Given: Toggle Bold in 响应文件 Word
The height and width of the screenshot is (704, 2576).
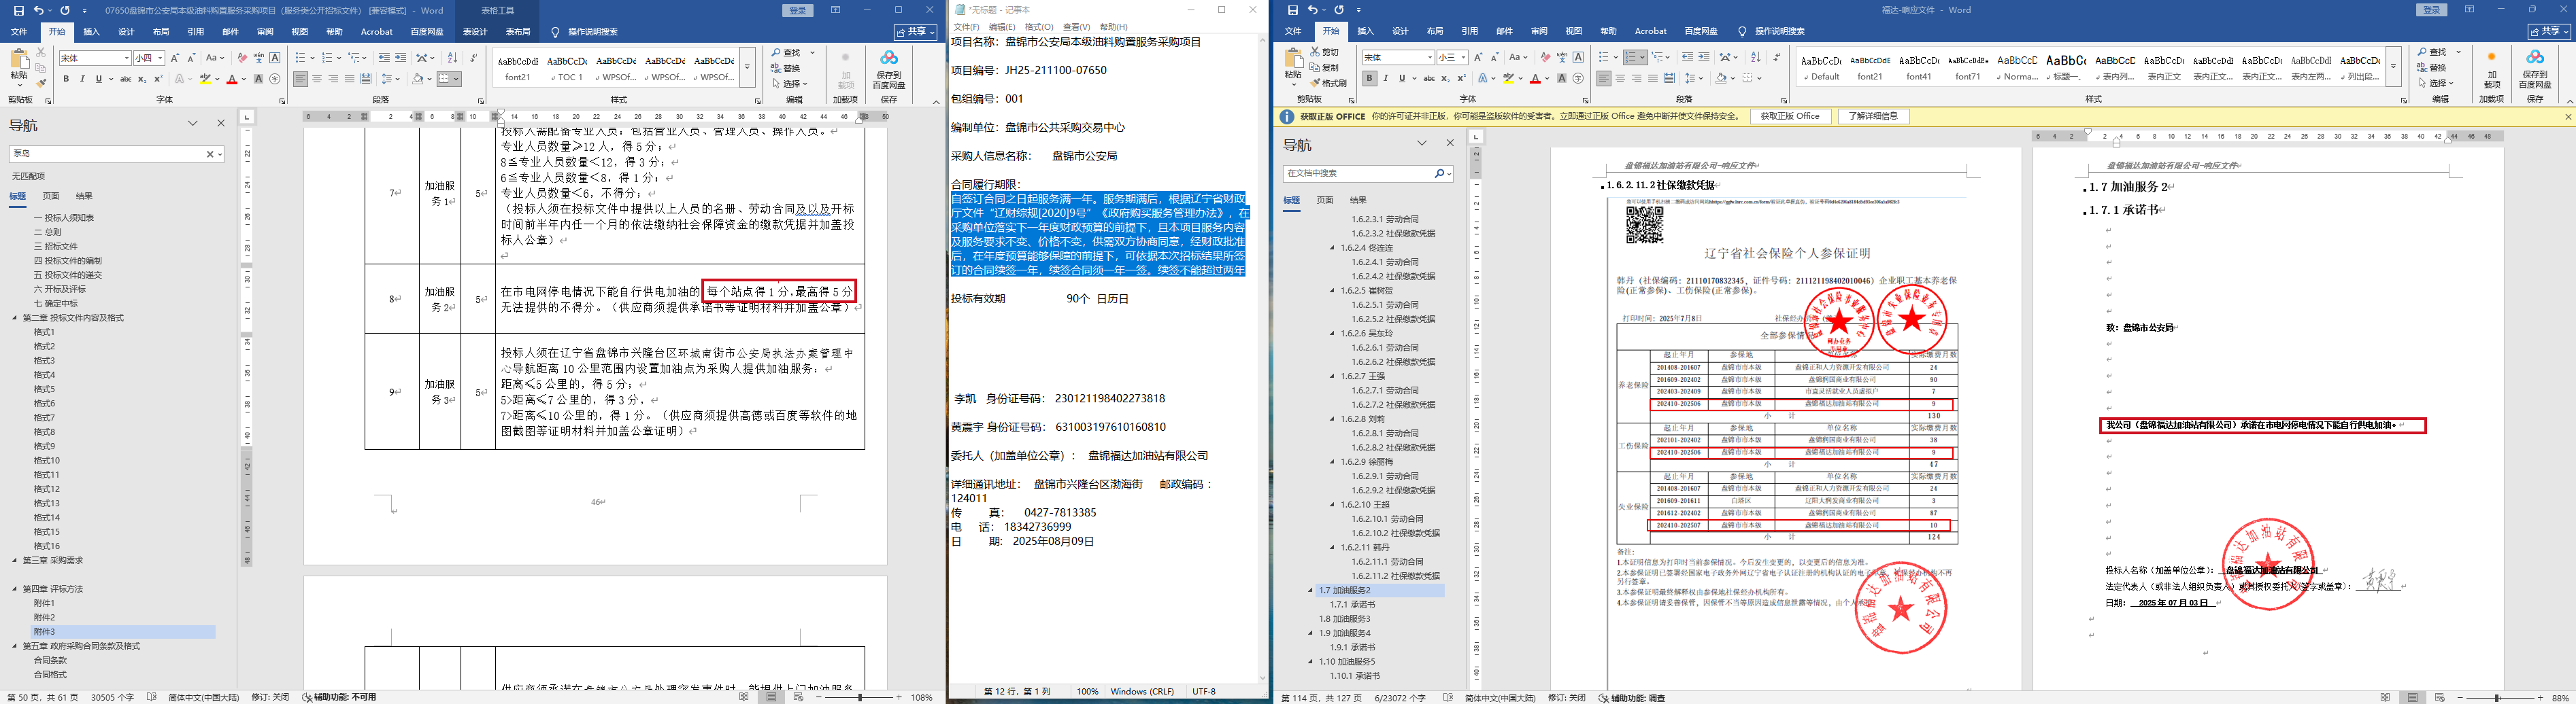Looking at the screenshot, I should (x=1369, y=78).
